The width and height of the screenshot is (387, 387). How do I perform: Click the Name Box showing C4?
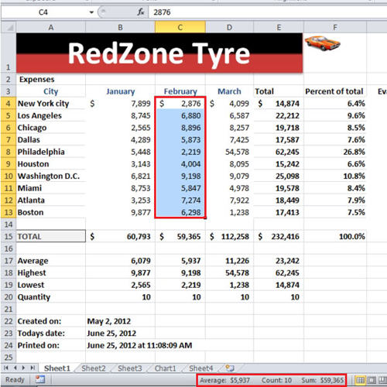pyautogui.click(x=43, y=12)
